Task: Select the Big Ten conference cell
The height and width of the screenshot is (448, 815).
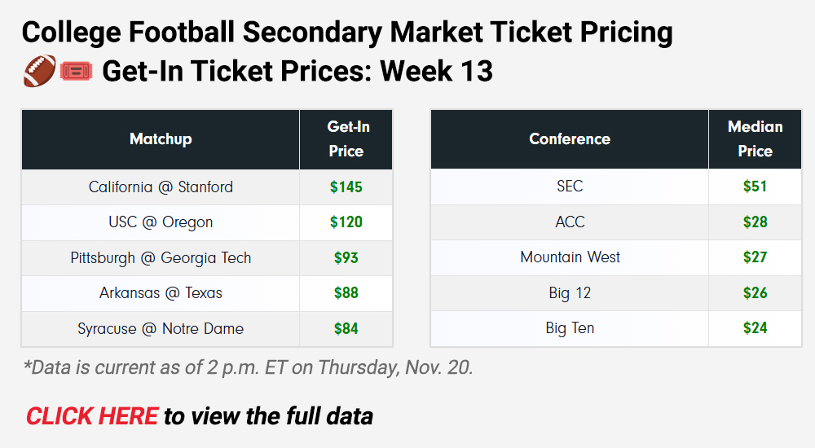Action: click(x=570, y=328)
